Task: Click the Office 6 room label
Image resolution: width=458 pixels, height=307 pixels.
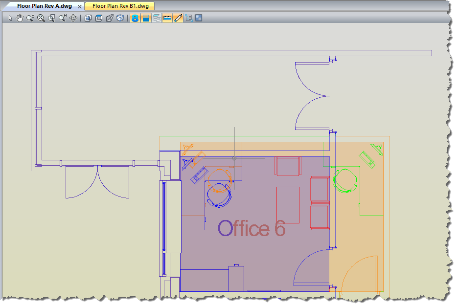Action: pos(252,228)
